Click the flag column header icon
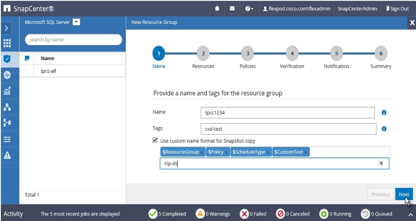 tap(27, 58)
